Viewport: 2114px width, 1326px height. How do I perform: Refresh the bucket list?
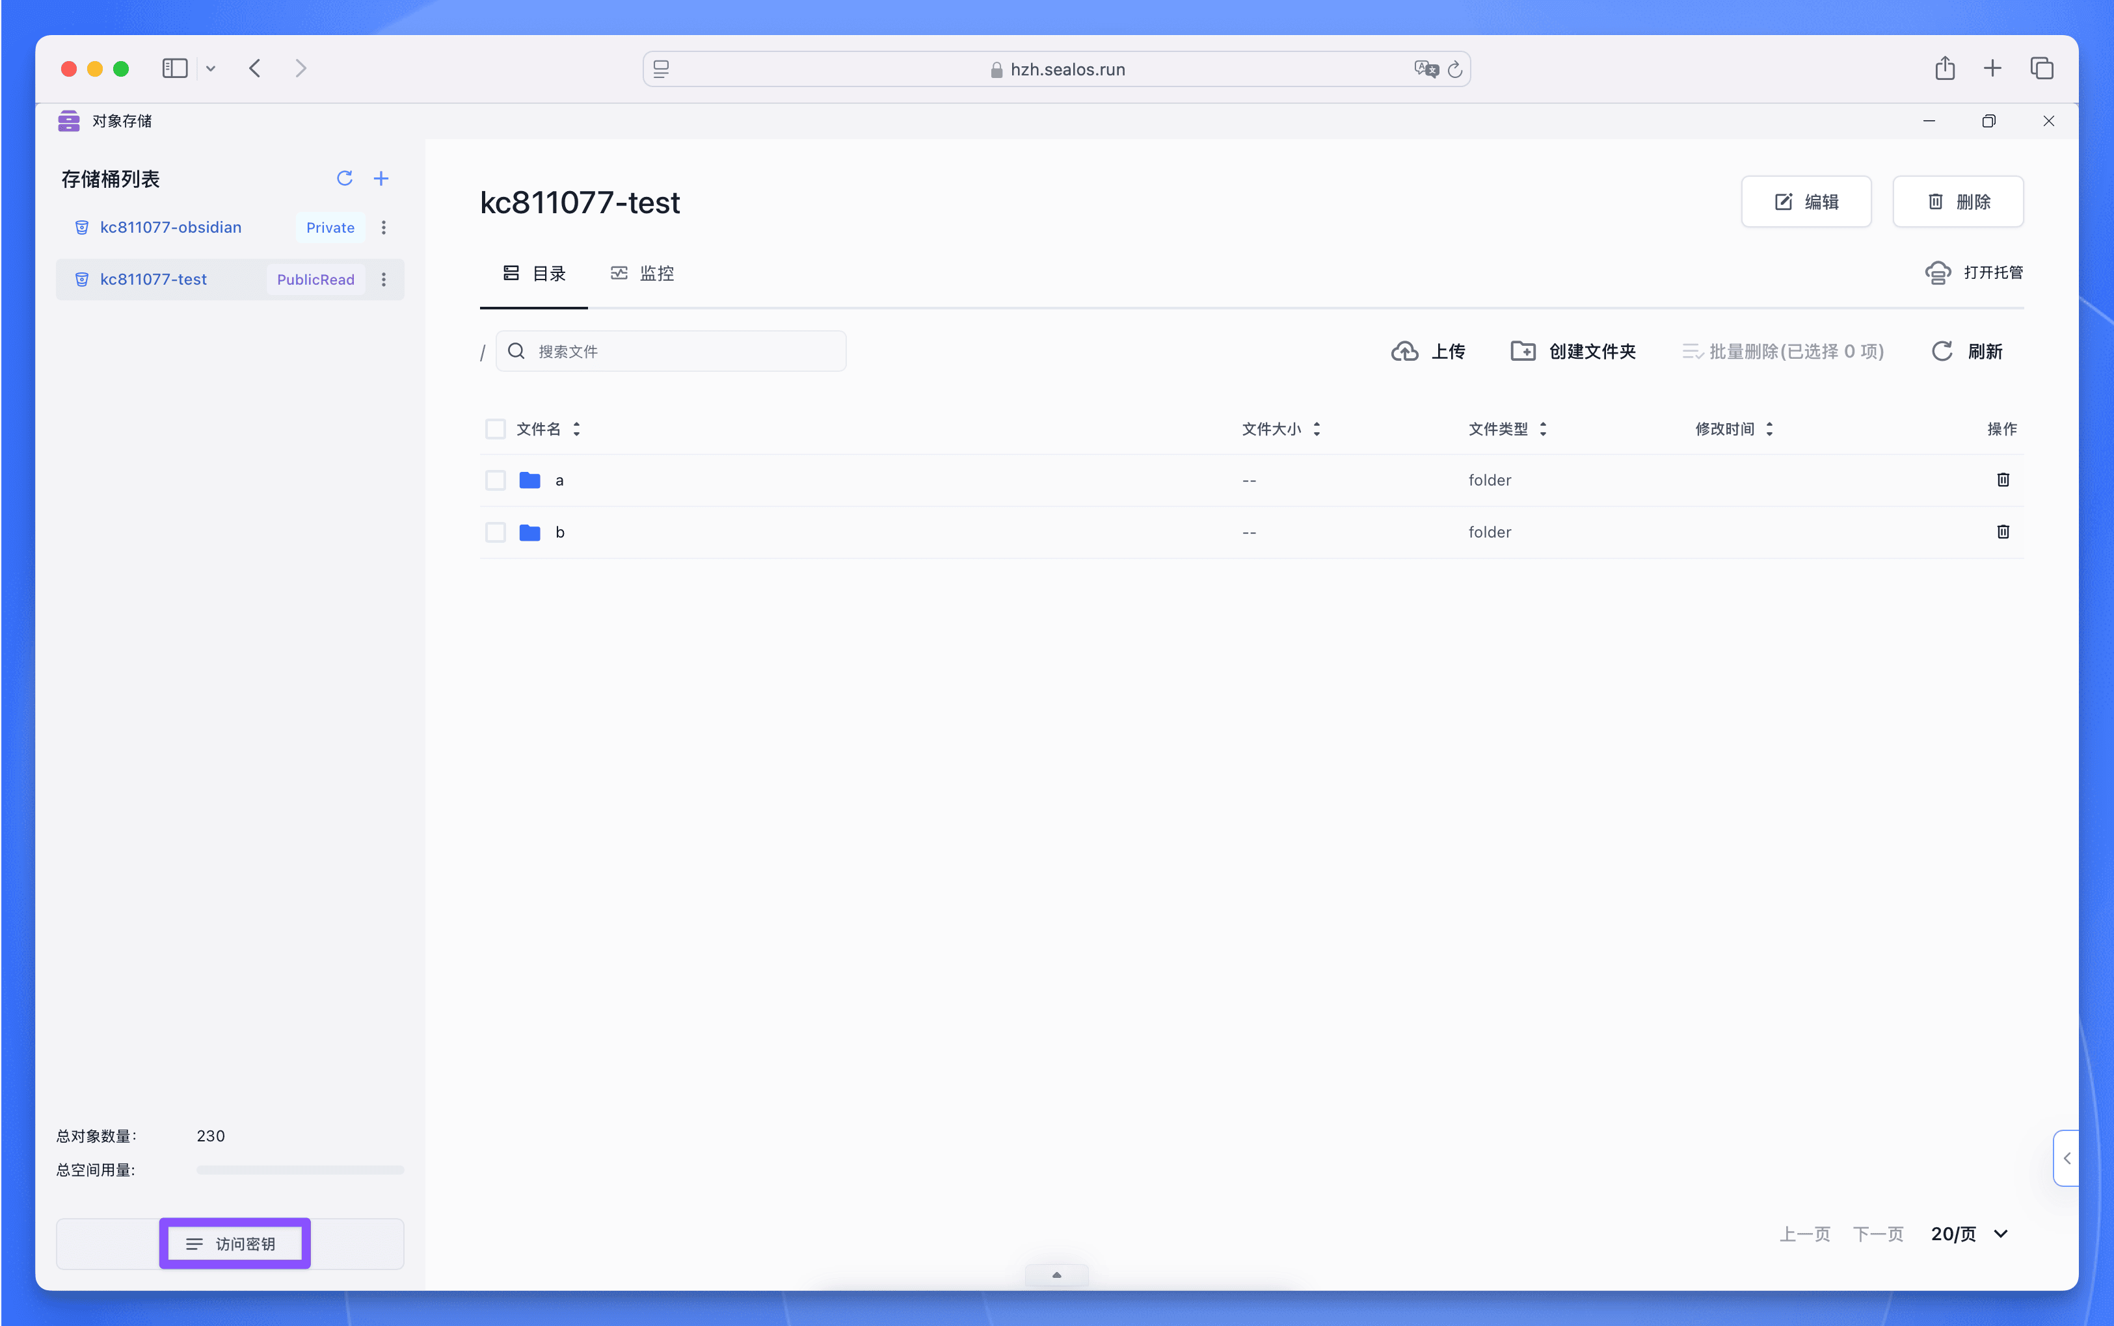(x=344, y=179)
